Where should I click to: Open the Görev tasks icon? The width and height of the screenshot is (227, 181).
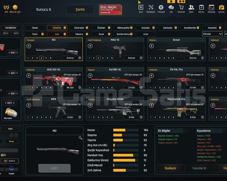click(201, 7)
